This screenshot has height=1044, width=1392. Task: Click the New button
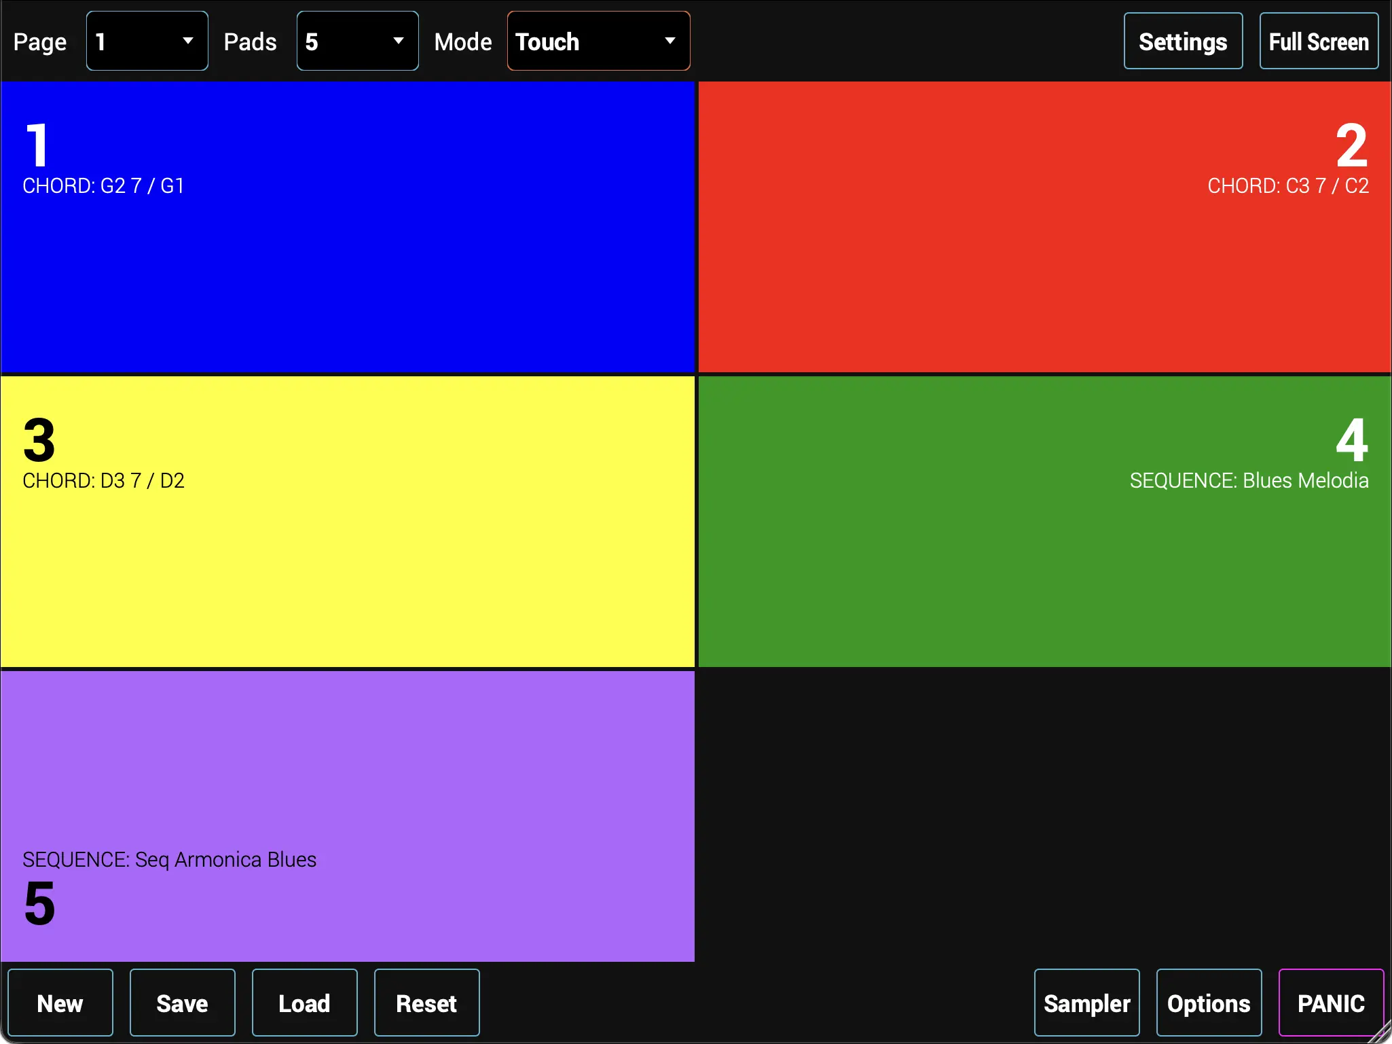click(x=60, y=1003)
